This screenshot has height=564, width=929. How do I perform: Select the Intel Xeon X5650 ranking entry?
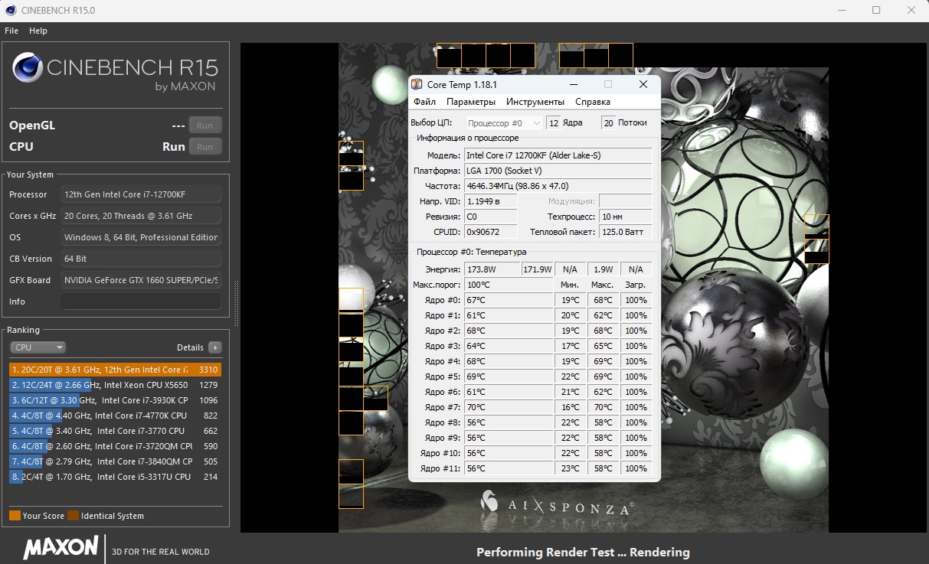[115, 385]
